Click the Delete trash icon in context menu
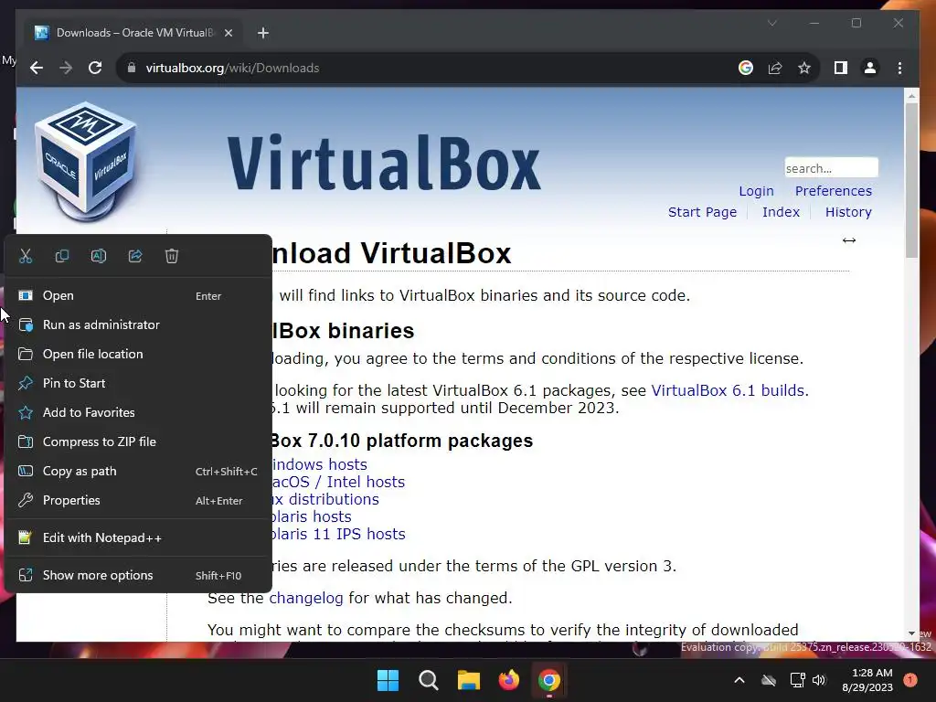 (x=171, y=256)
